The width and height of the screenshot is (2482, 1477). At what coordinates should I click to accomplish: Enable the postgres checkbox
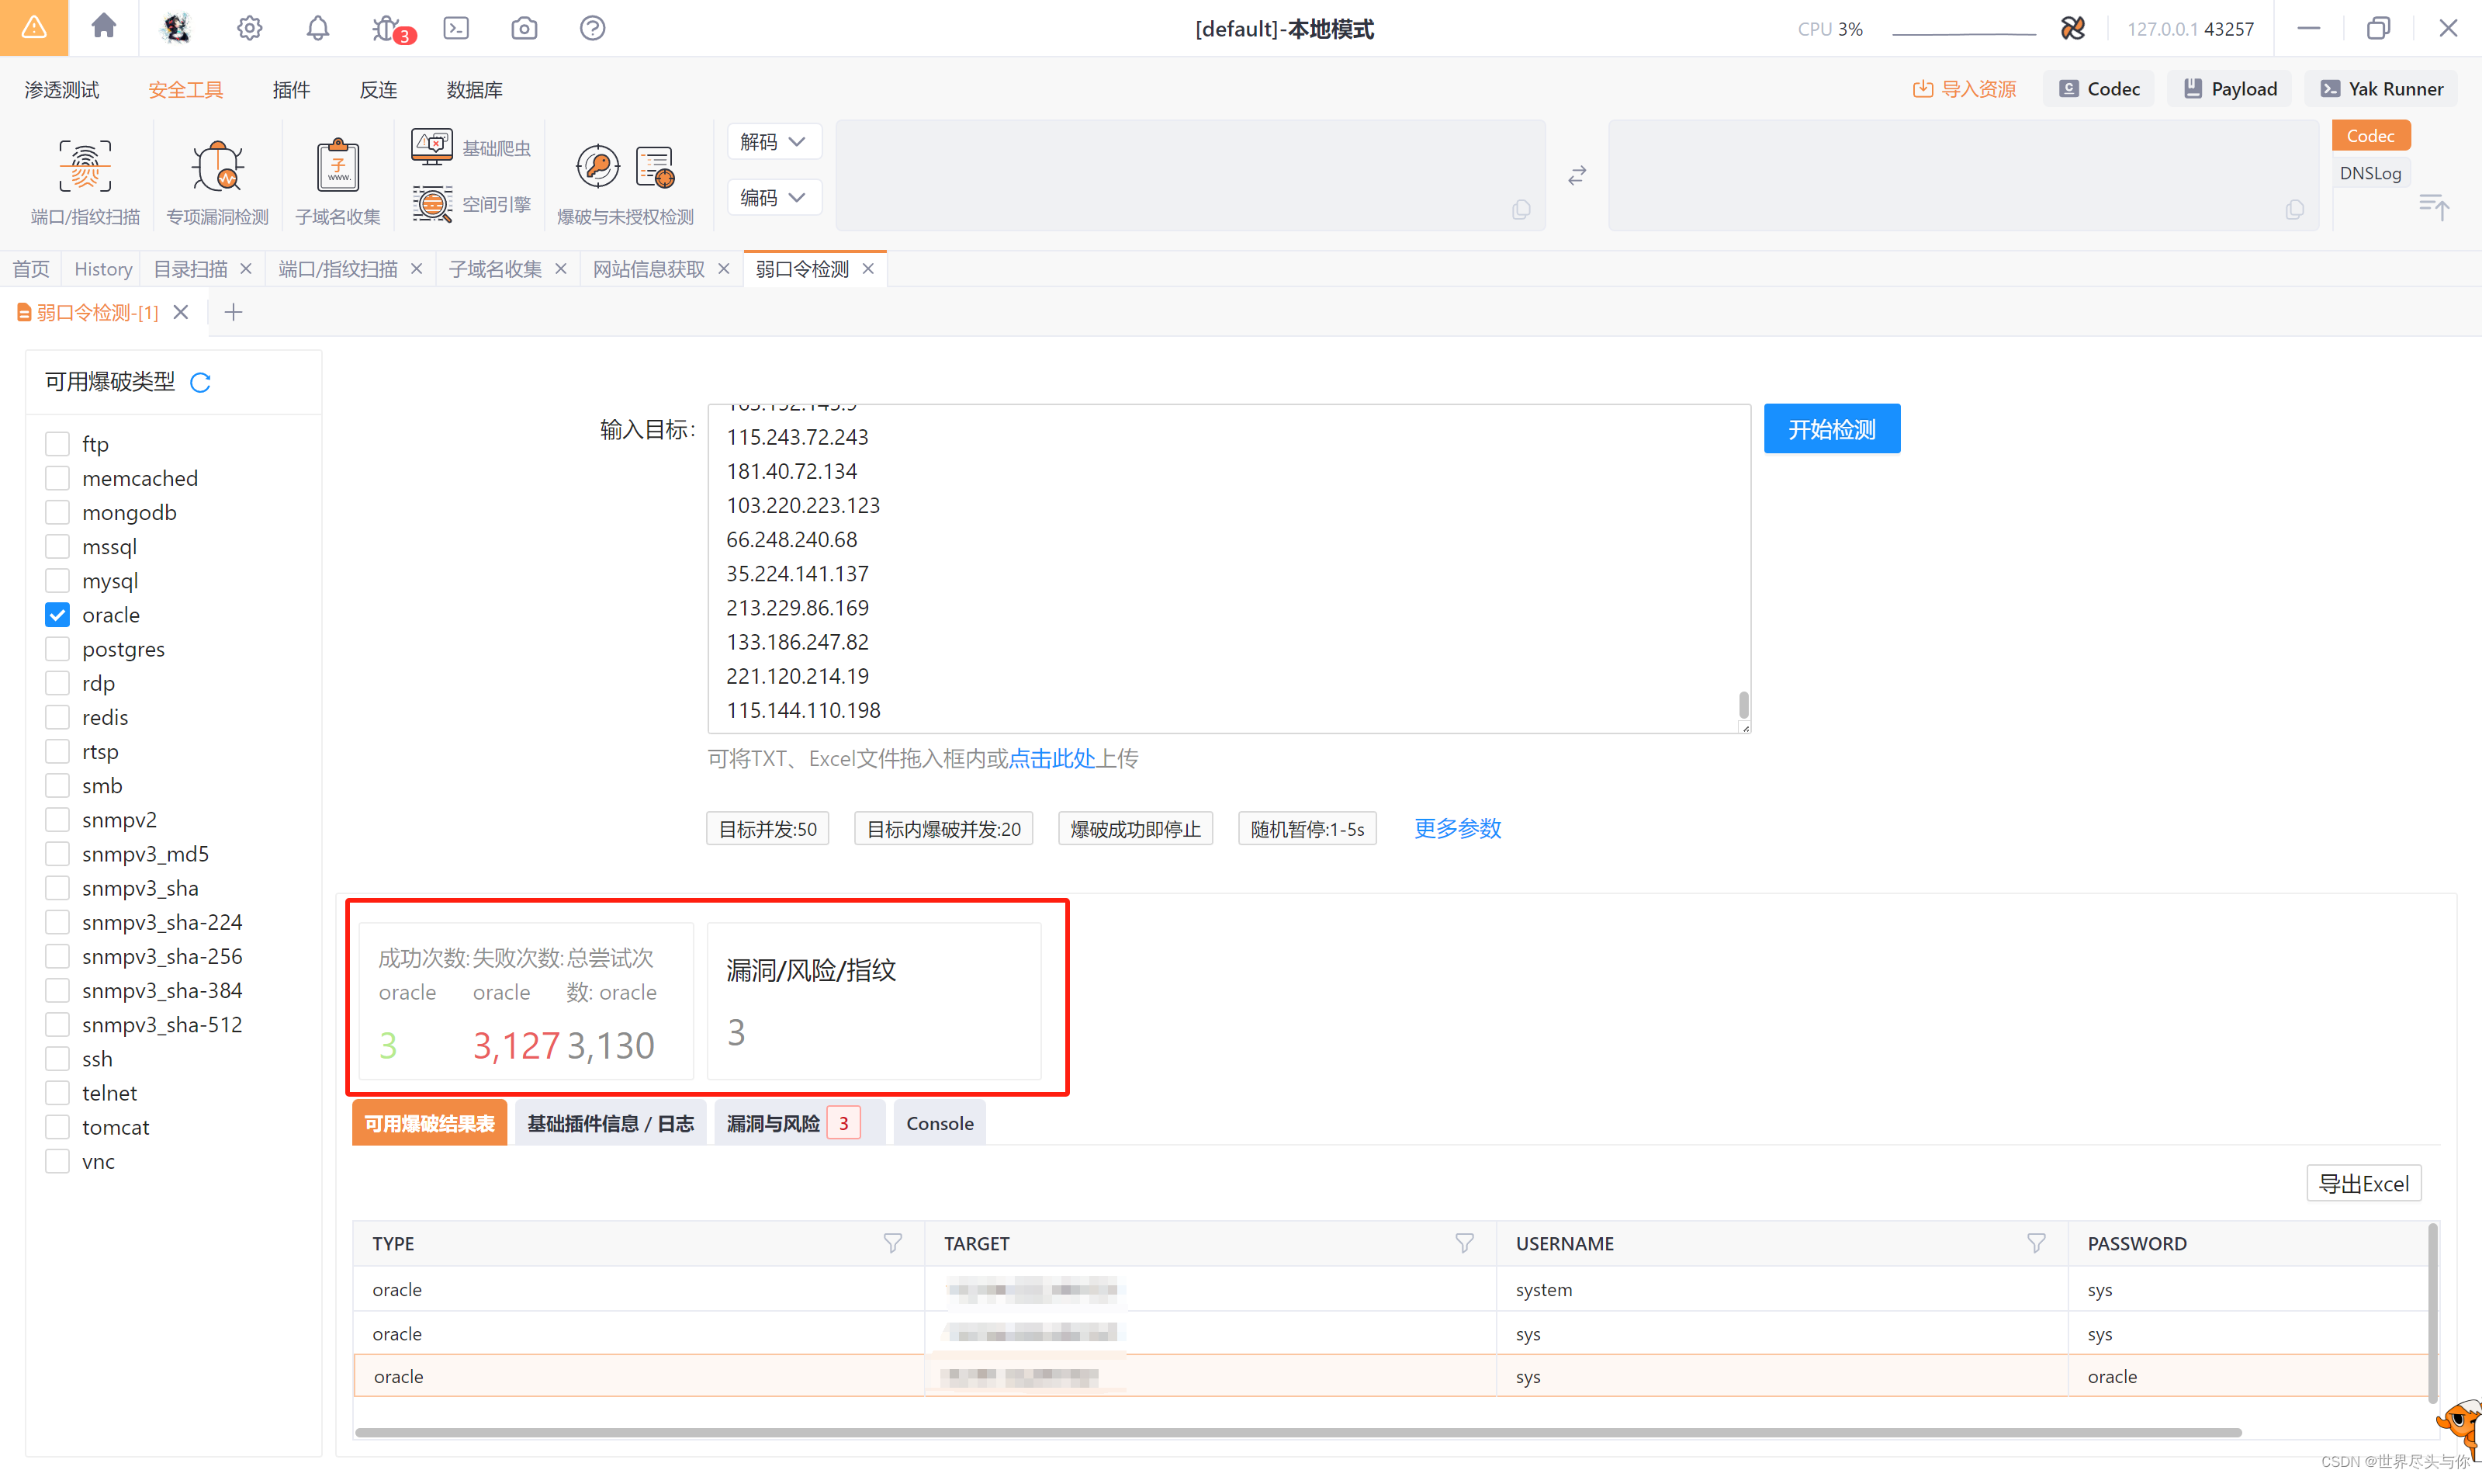click(57, 648)
